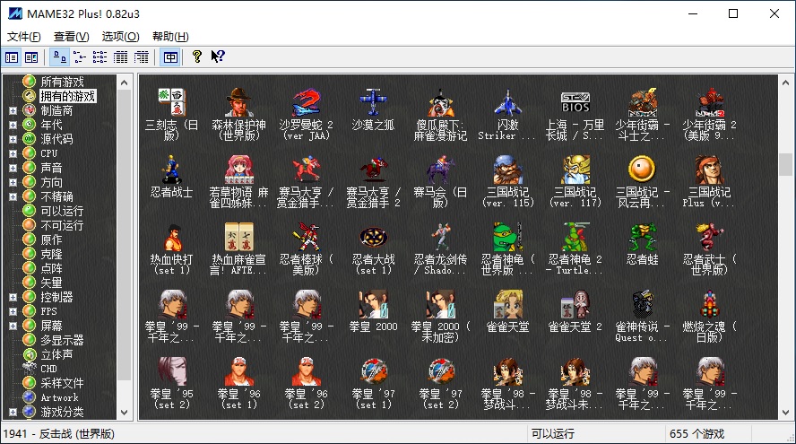796x444 pixels.
Task: Open the 帮助(H) menu
Action: tap(170, 37)
